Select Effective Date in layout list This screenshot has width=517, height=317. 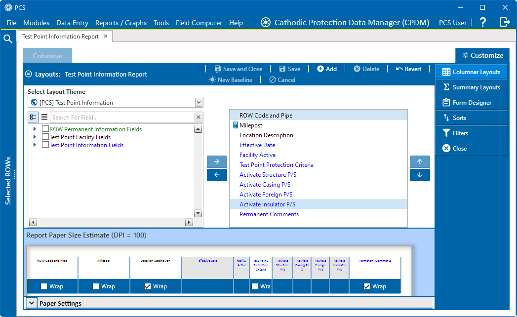[x=318, y=145]
